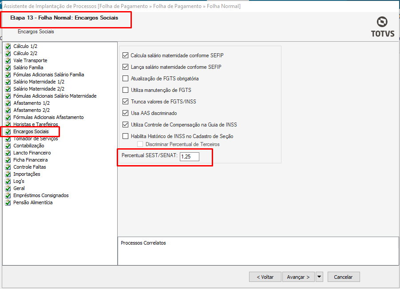Click the Encargos Sociais subtitle under heading
The image size is (400, 289).
click(x=36, y=32)
